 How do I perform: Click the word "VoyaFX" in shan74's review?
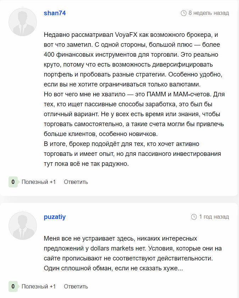(126, 35)
